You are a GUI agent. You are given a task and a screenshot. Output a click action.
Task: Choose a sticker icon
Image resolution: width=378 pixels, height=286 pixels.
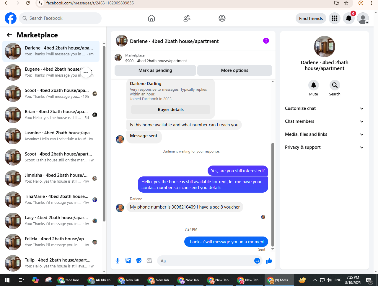[x=139, y=261]
